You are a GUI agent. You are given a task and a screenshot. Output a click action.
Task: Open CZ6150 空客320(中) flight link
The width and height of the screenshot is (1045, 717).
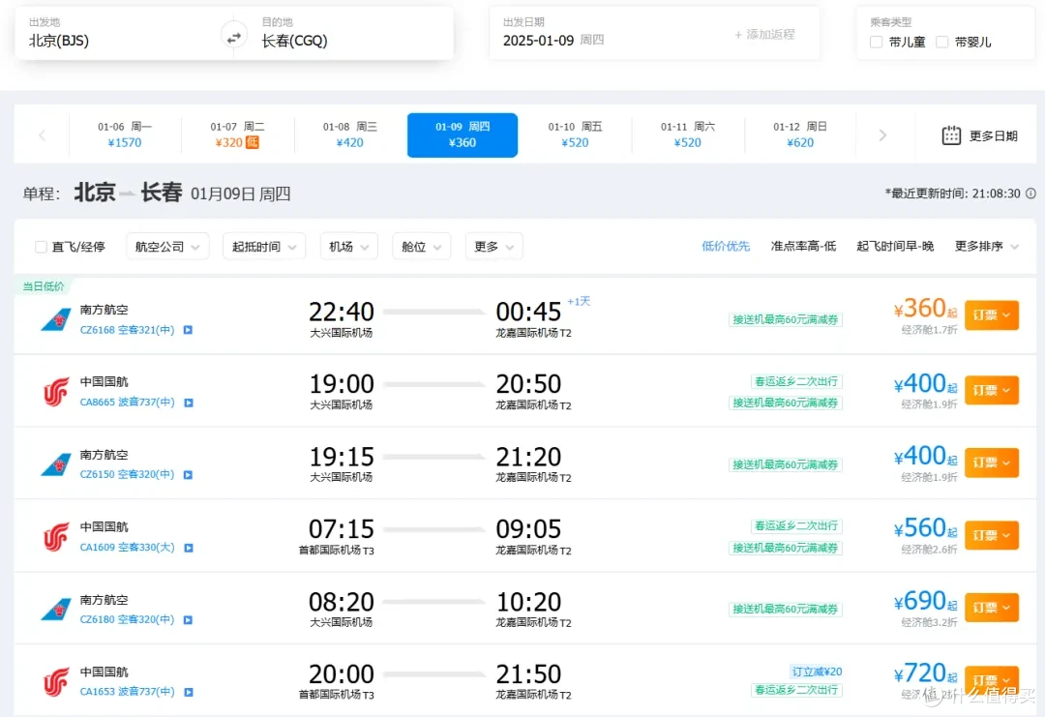coord(127,474)
